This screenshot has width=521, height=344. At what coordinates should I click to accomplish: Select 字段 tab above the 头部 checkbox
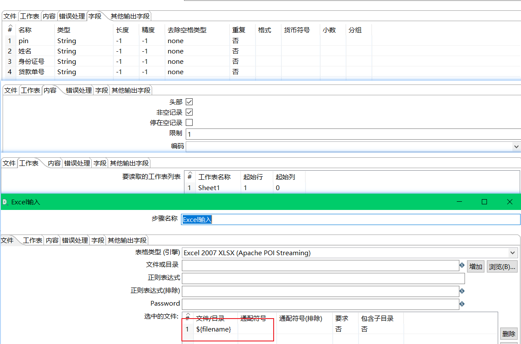click(x=102, y=91)
